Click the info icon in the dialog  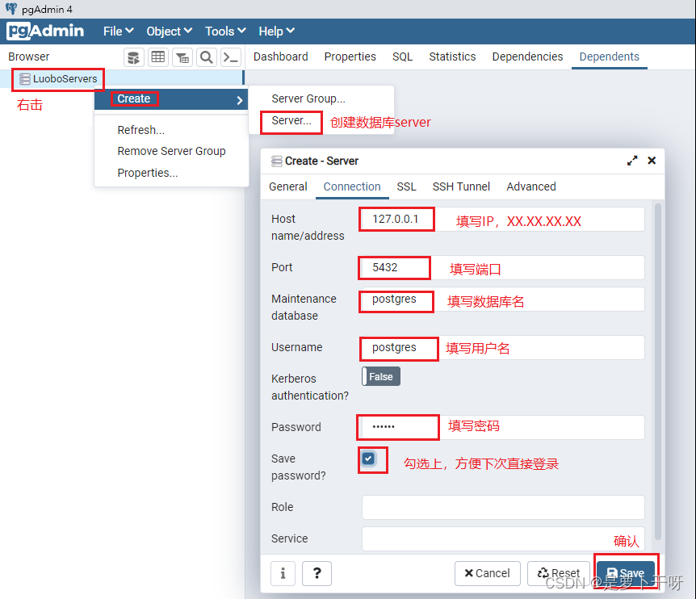[283, 573]
